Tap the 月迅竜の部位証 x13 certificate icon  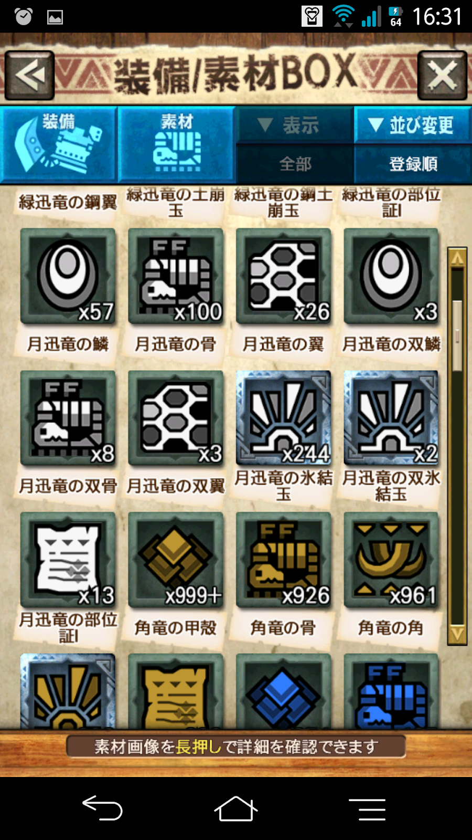[x=68, y=560]
